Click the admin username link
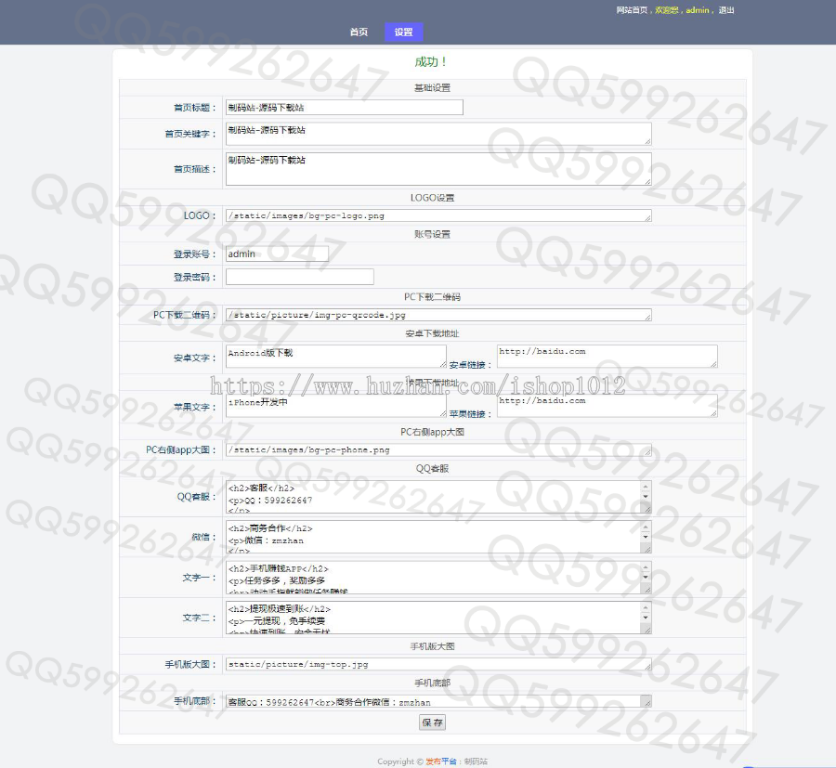 (x=698, y=10)
